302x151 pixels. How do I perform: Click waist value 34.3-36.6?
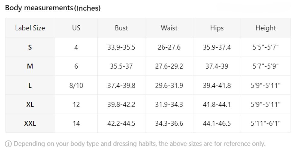169,123
